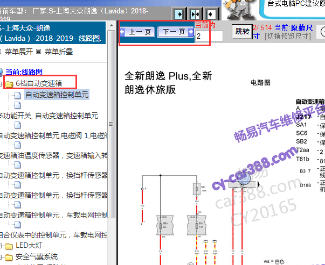
Task: Open 变速箱油温度传感器 entry
Action: tap(53, 155)
